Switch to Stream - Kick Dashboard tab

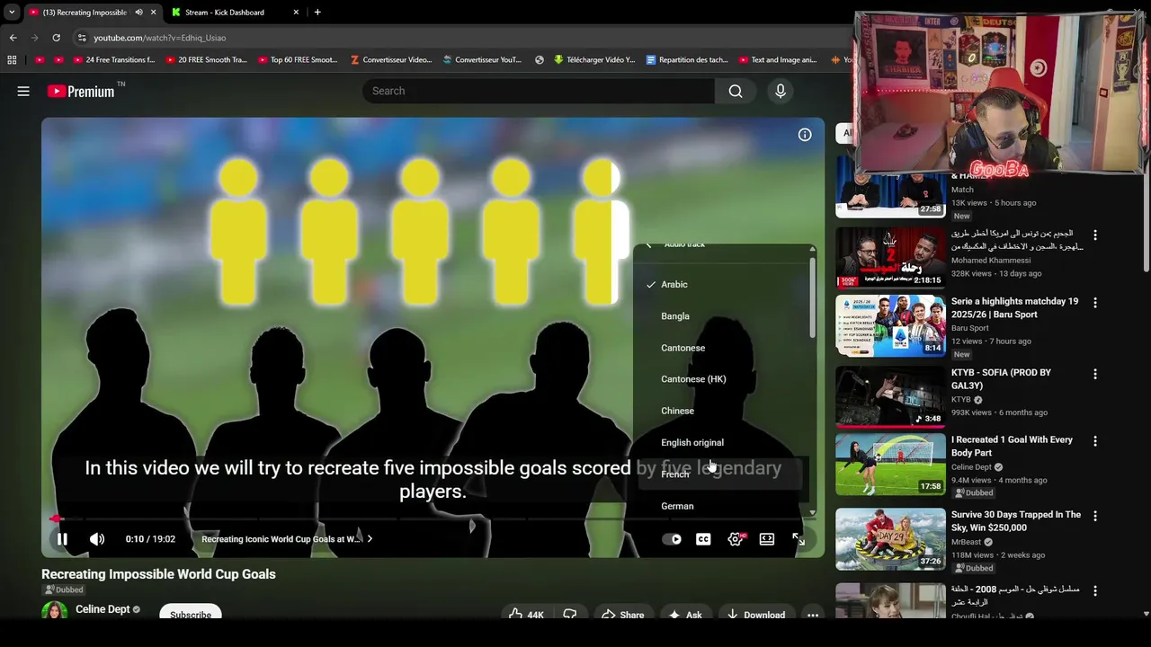click(234, 13)
